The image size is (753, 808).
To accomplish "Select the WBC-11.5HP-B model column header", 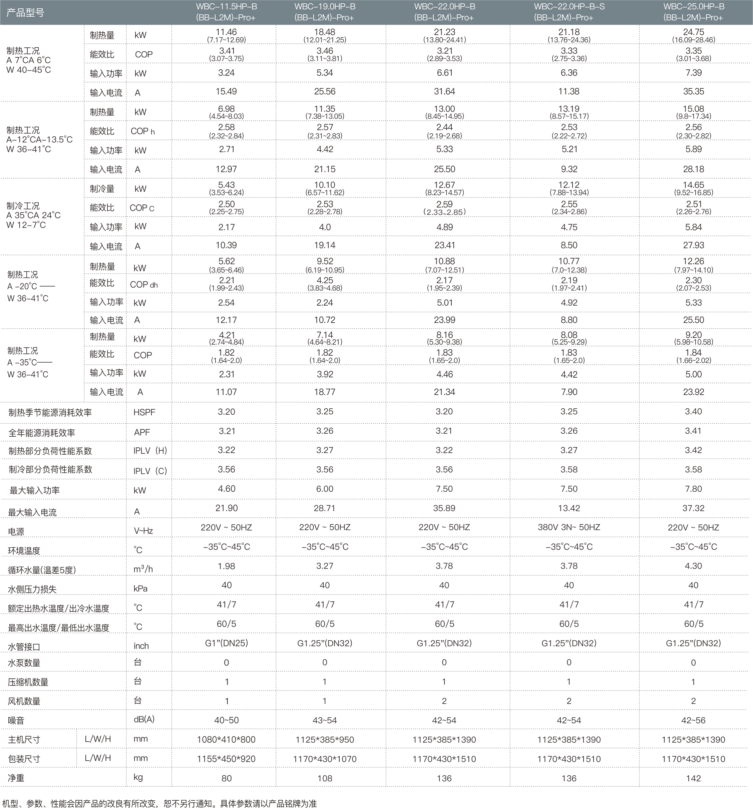I will [226, 12].
